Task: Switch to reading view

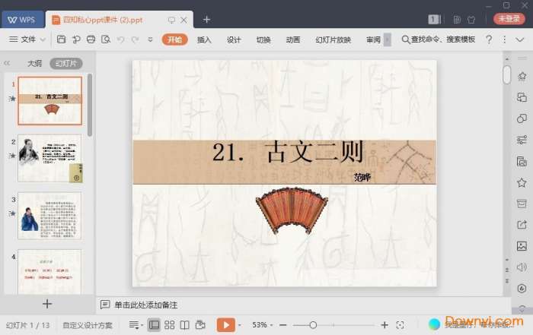Action: tap(184, 325)
